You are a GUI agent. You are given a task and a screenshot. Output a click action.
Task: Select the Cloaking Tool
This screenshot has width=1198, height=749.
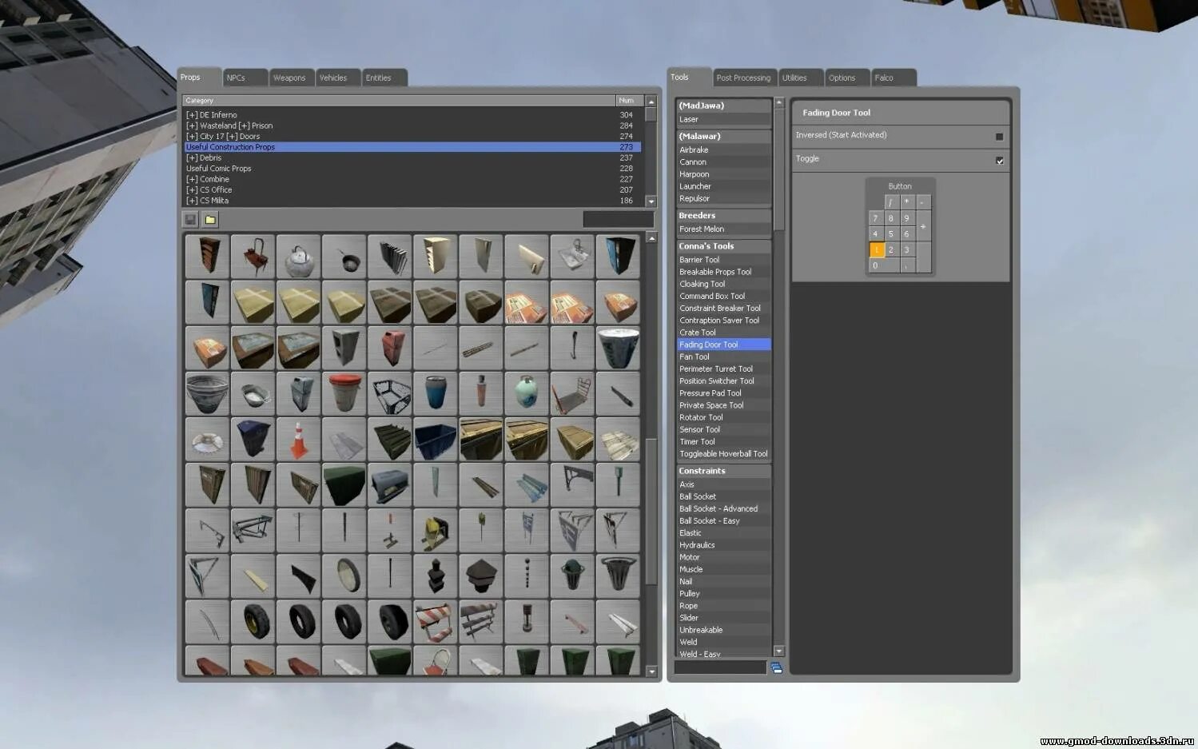click(723, 284)
